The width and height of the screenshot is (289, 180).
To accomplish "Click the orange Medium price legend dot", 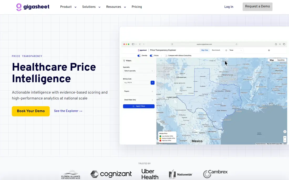I will [x=160, y=138].
